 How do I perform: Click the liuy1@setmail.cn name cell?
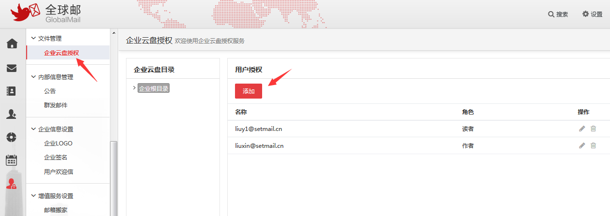(x=258, y=129)
